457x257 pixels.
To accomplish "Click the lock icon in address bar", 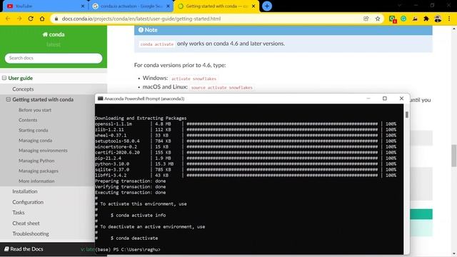I will pos(56,19).
